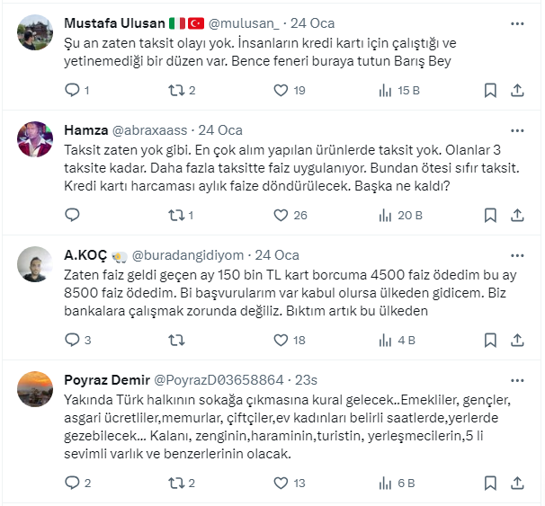View analytics on Poyraz Demir's tweet

pos(385,483)
